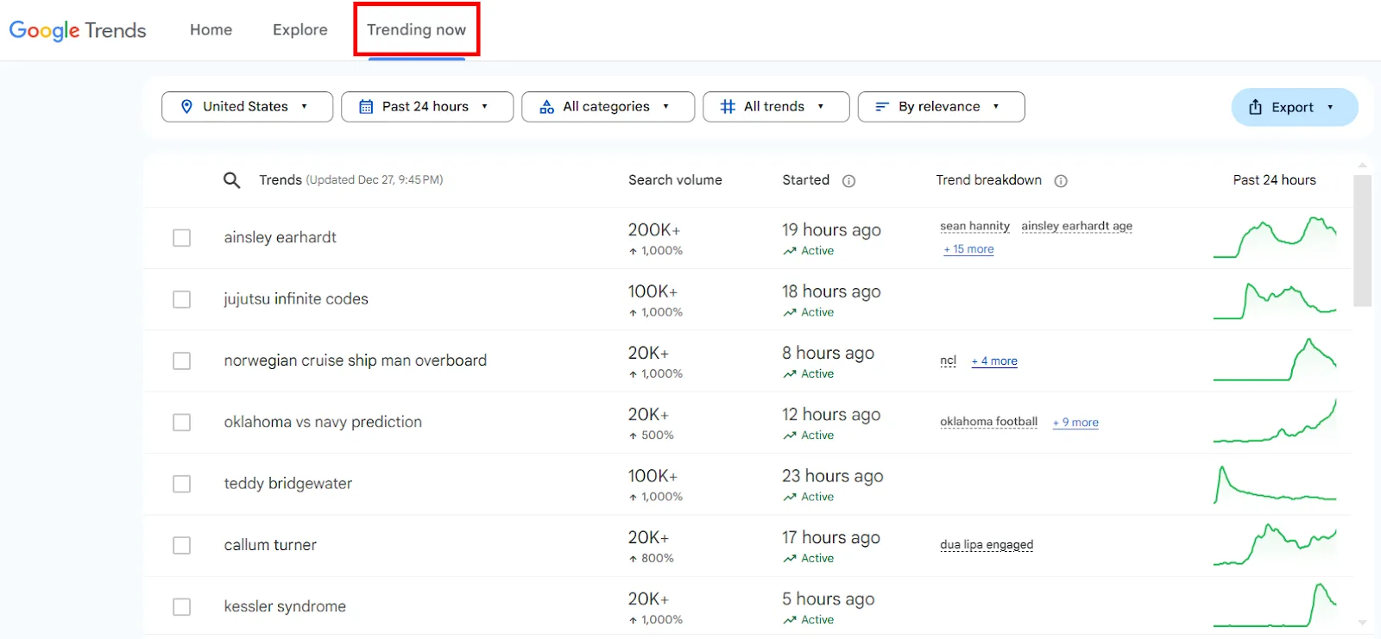
Task: Expand the All categories dropdown
Action: coord(608,107)
